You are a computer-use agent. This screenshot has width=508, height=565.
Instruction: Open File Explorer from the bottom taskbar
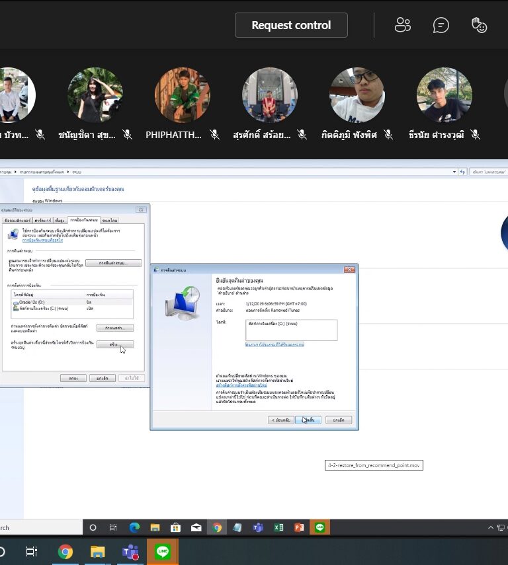(97, 551)
